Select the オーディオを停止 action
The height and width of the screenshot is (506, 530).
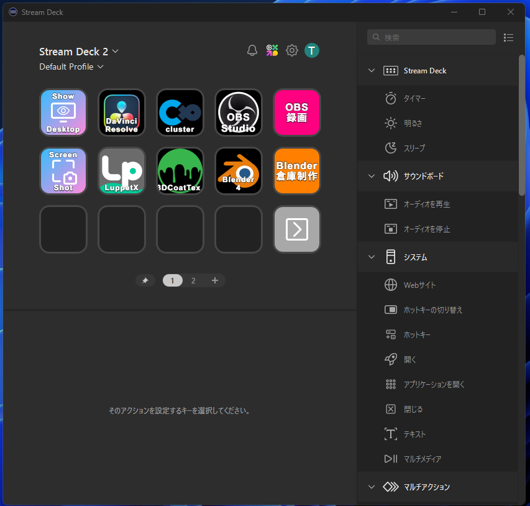(437, 229)
